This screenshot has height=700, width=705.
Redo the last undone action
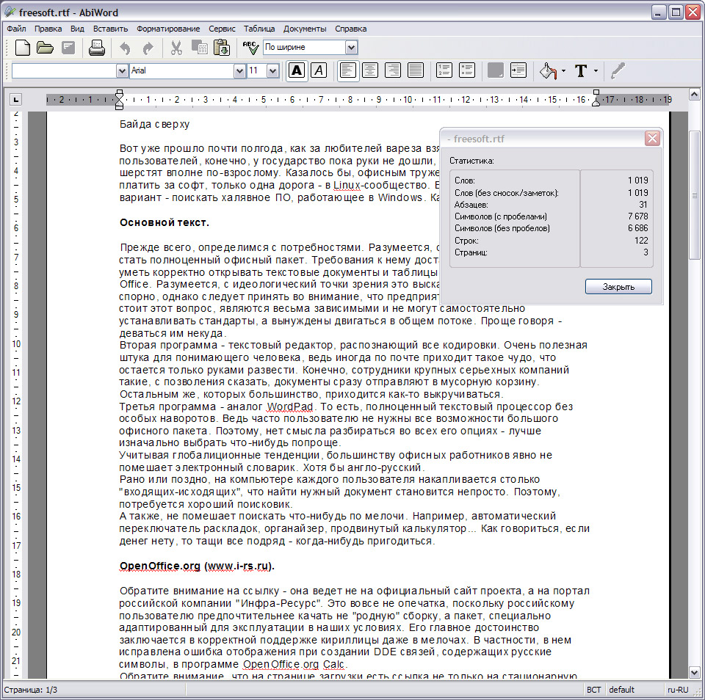148,48
